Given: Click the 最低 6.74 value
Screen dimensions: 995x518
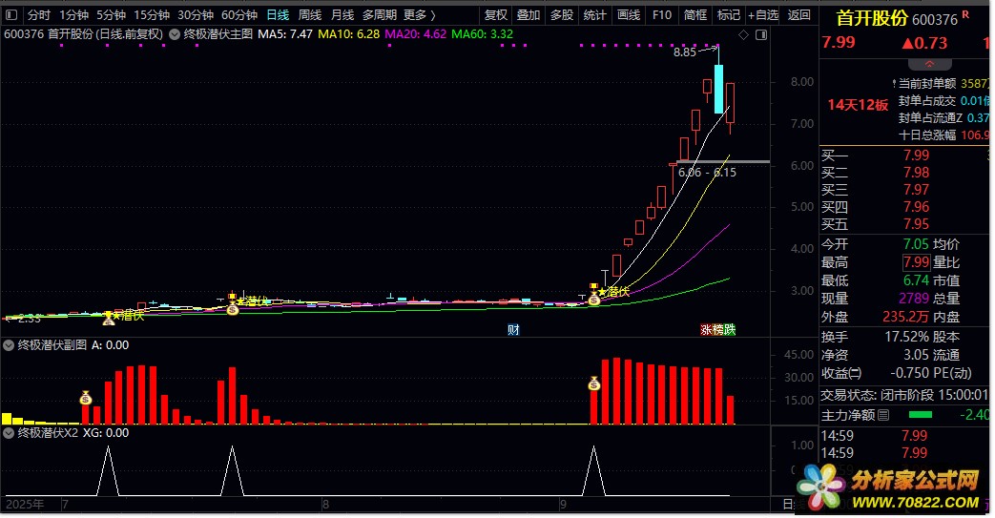Looking at the screenshot, I should (x=916, y=280).
